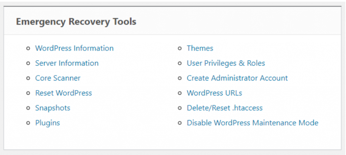Viewport: 346px width, 155px height.
Task: Click the Plugins link
Action: [48, 123]
